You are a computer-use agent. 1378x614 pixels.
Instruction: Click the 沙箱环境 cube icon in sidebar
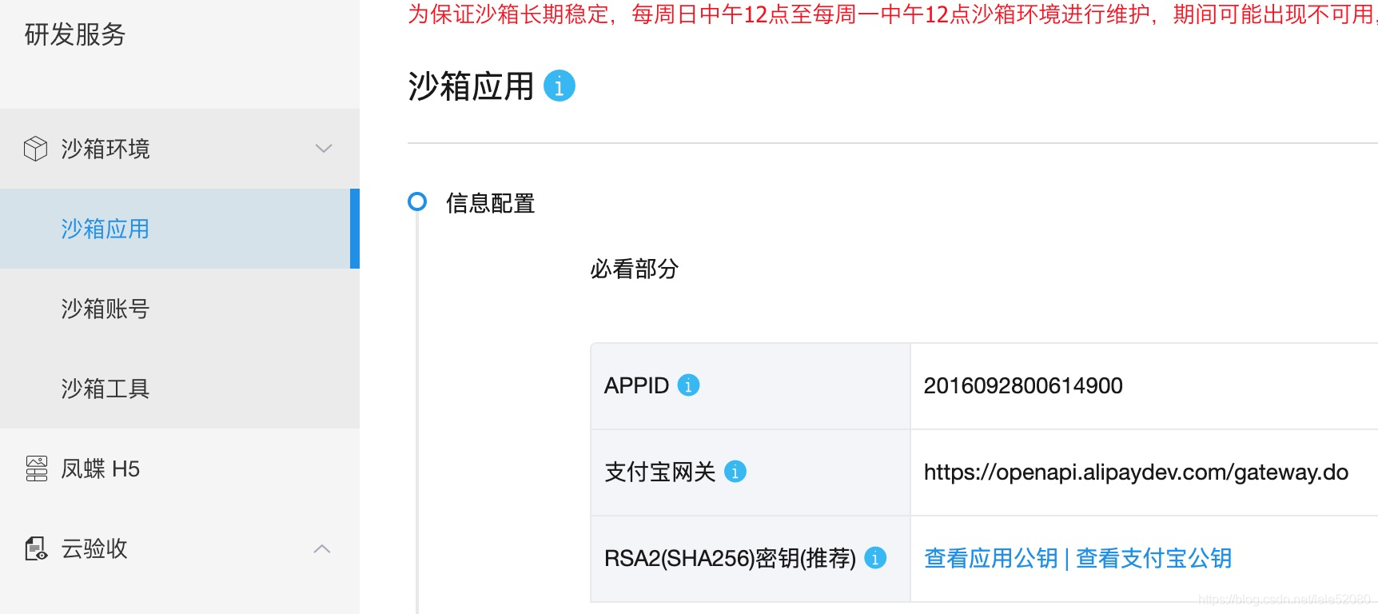[x=35, y=149]
